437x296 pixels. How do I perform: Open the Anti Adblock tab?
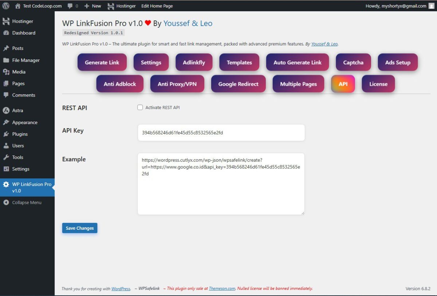[x=120, y=84]
